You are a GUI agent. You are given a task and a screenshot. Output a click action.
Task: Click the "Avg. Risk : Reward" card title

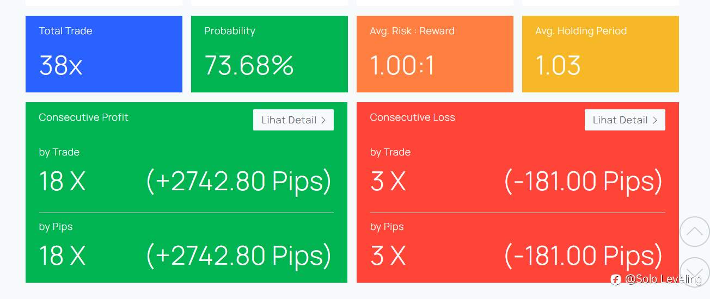(412, 31)
